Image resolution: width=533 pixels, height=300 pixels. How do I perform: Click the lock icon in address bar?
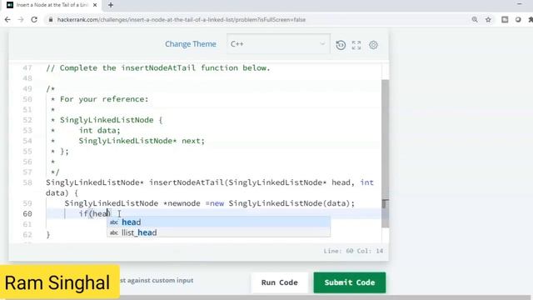point(51,20)
